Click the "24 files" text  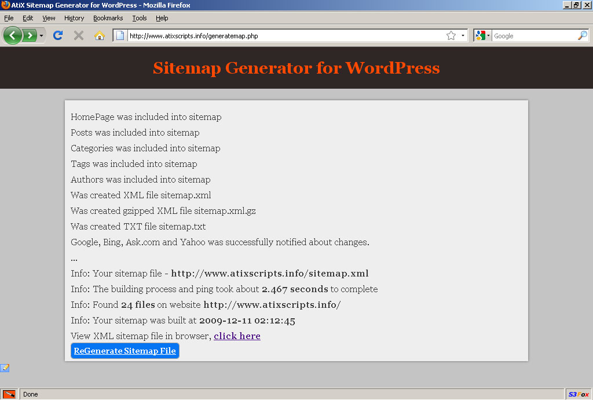pos(138,304)
